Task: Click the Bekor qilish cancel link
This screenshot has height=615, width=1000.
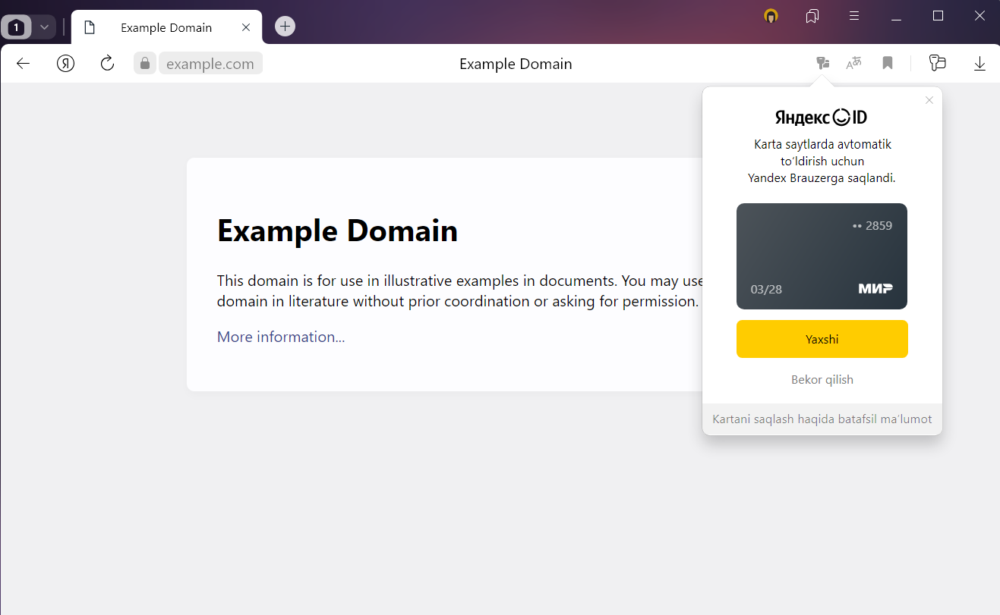Action: (822, 380)
